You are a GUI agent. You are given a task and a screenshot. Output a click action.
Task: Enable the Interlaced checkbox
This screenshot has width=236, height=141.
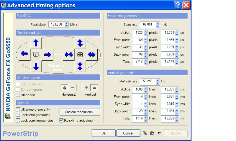(x=18, y=95)
